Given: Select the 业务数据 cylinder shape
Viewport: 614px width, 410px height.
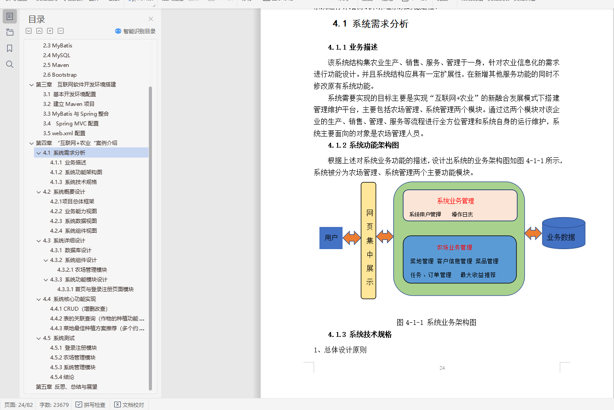Looking at the screenshot, I should coord(564,233).
